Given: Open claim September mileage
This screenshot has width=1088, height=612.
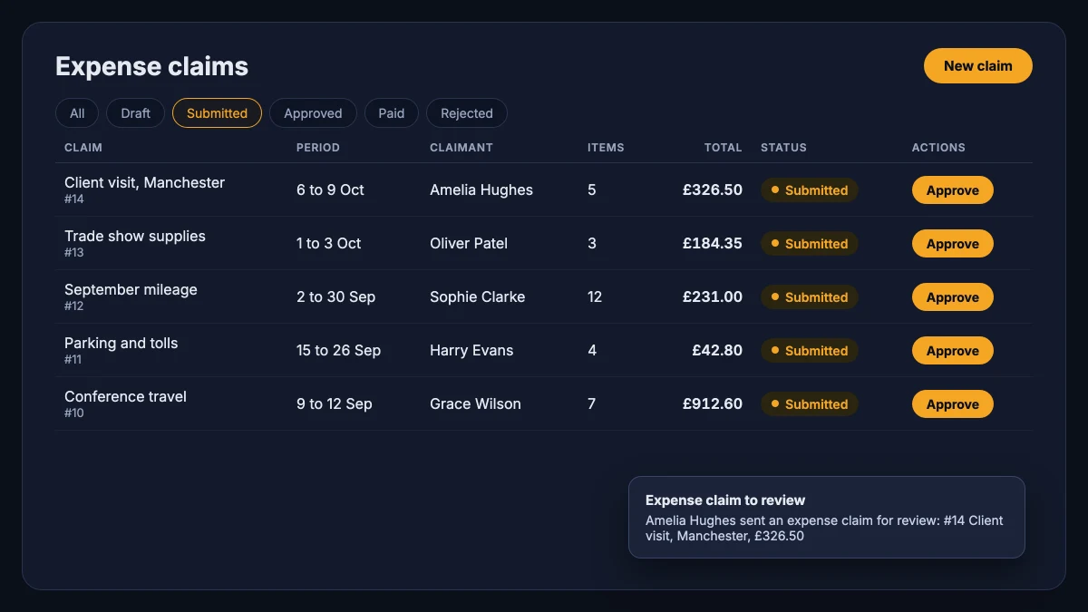Looking at the screenshot, I should click(x=131, y=289).
